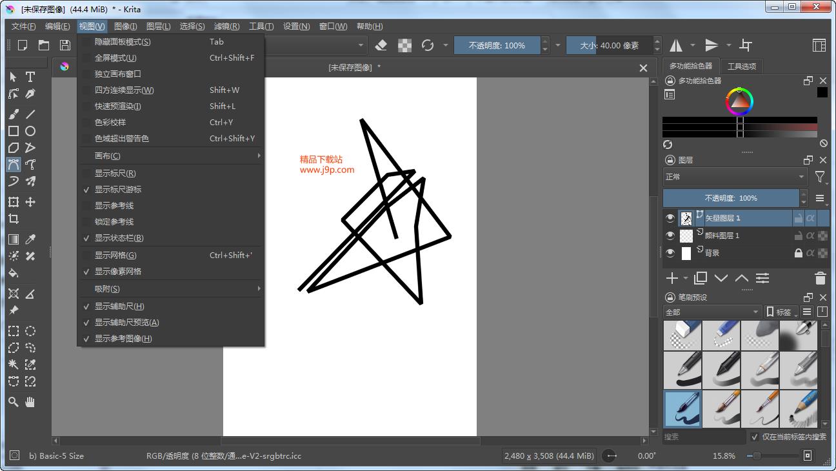The image size is (836, 471).
Task: Click horizontal mirror tool icon
Action: pyautogui.click(x=676, y=45)
